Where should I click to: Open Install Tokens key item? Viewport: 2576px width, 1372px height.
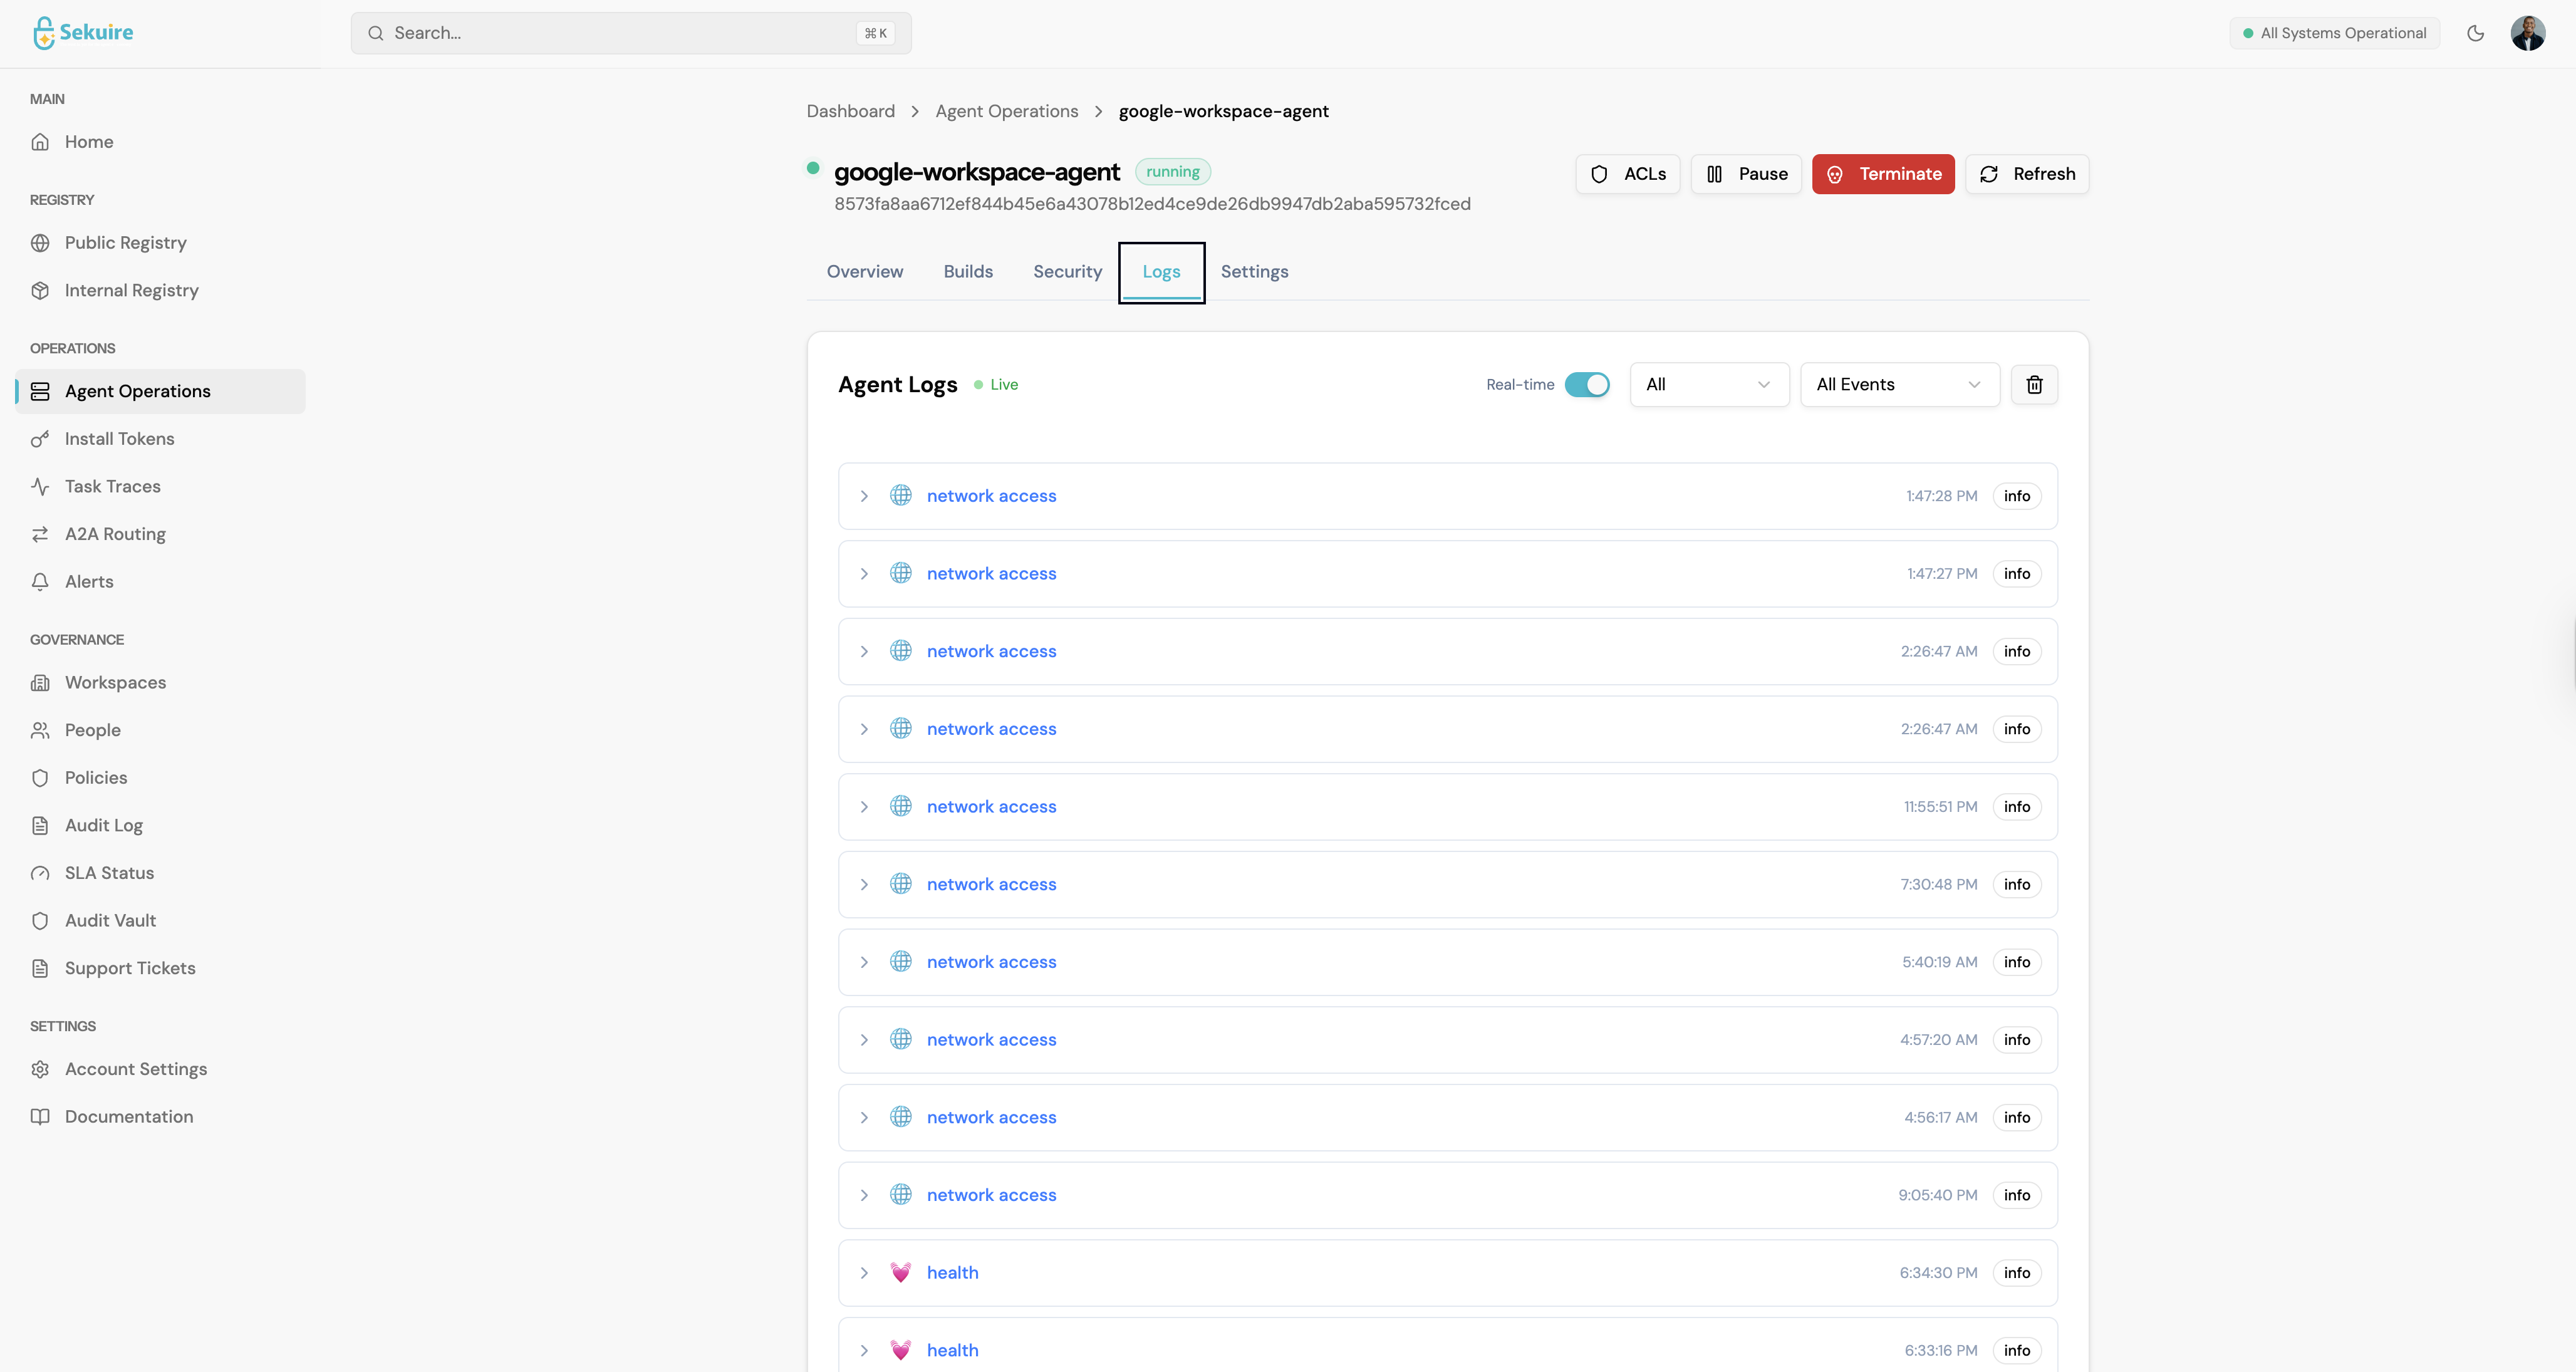point(119,439)
